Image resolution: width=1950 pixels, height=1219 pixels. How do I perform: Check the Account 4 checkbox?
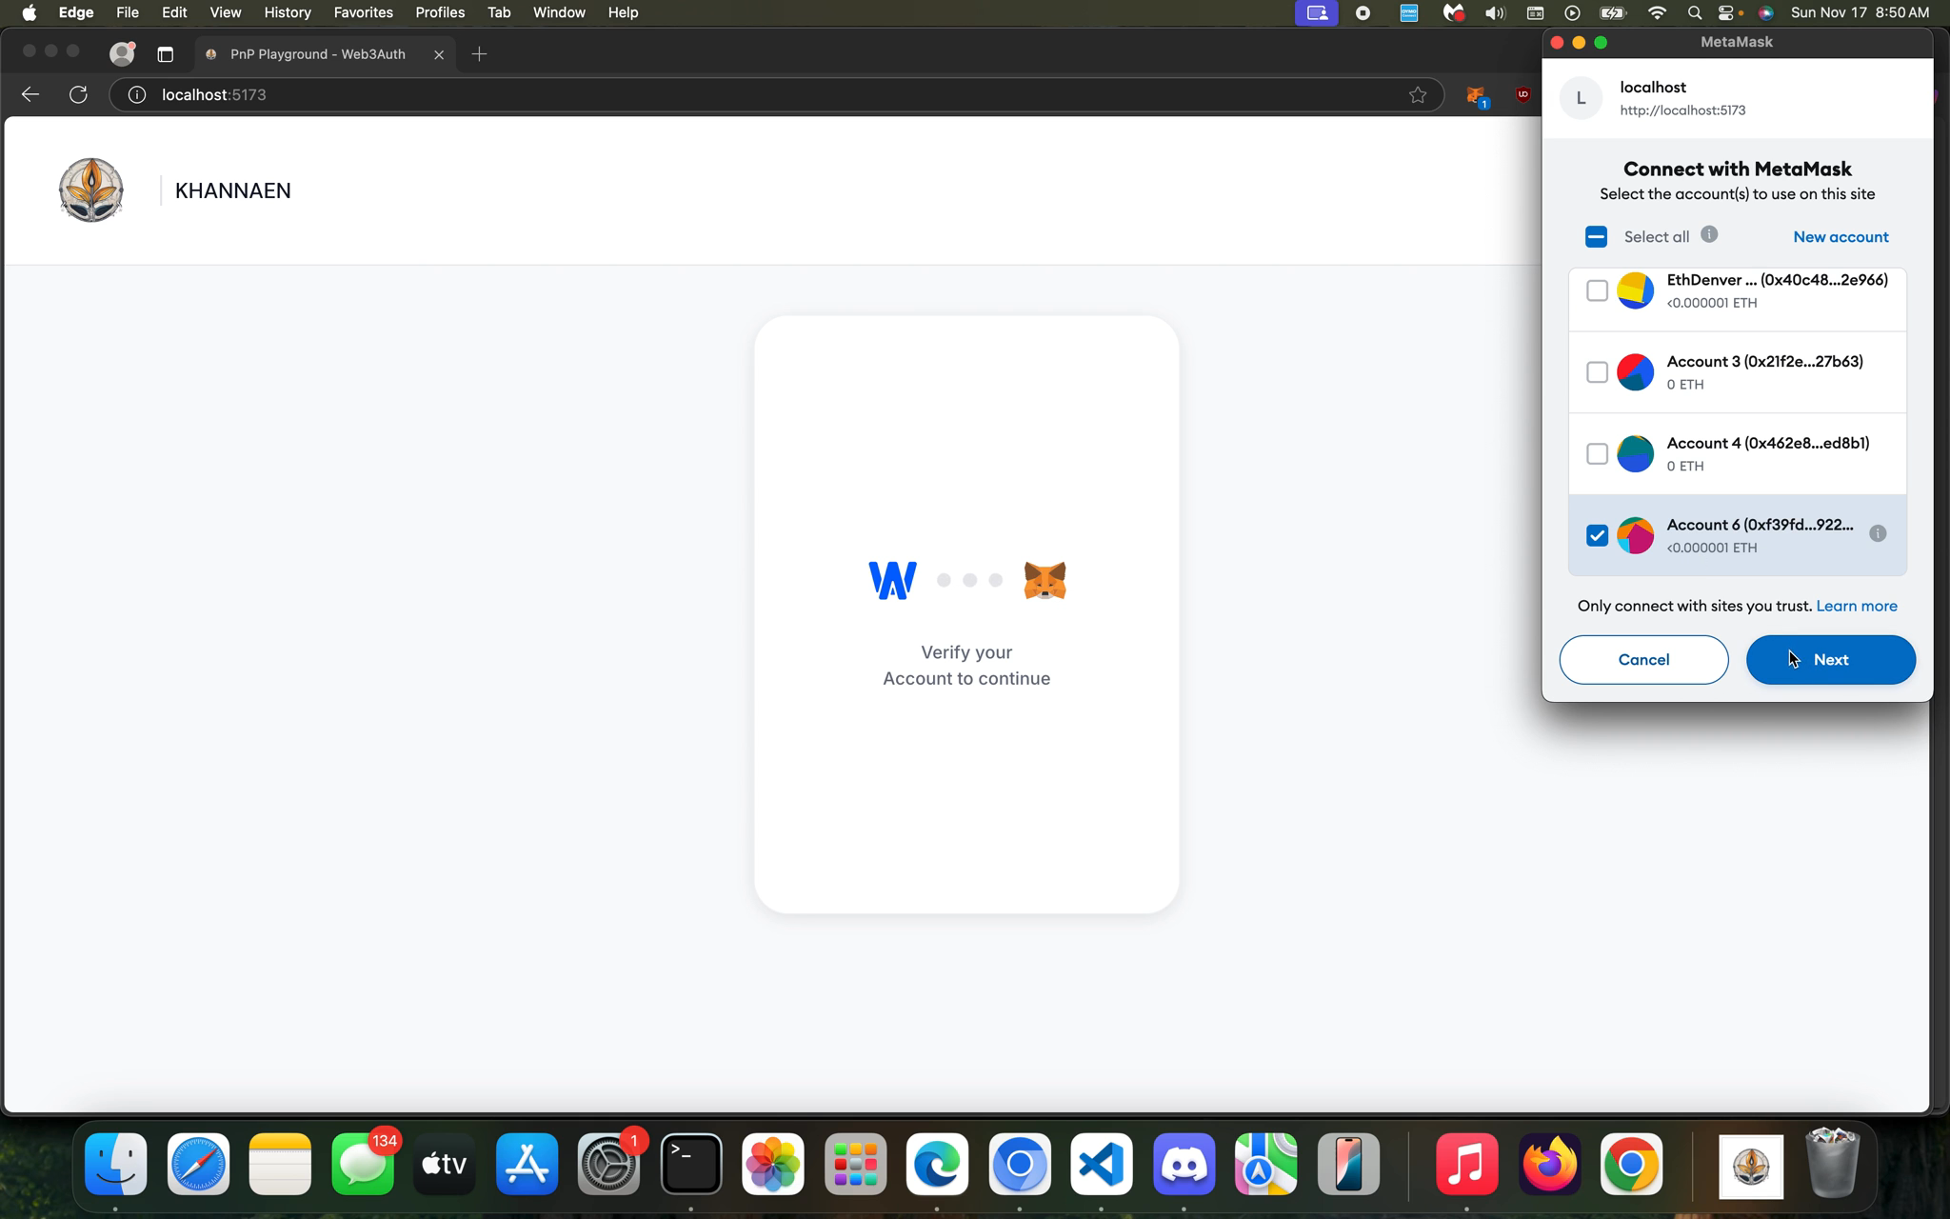click(1597, 454)
